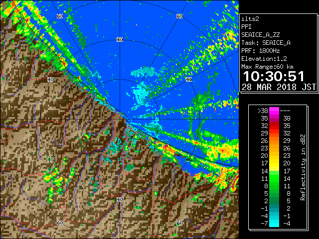Pick the magenta swatch beside ">38"

tap(274, 111)
